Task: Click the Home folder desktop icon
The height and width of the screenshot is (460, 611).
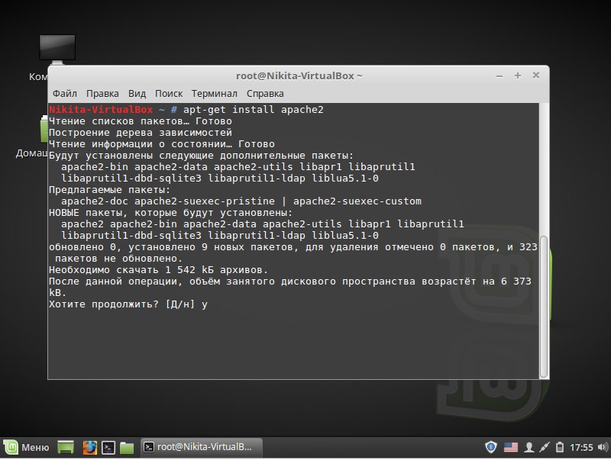Action: pos(44,130)
